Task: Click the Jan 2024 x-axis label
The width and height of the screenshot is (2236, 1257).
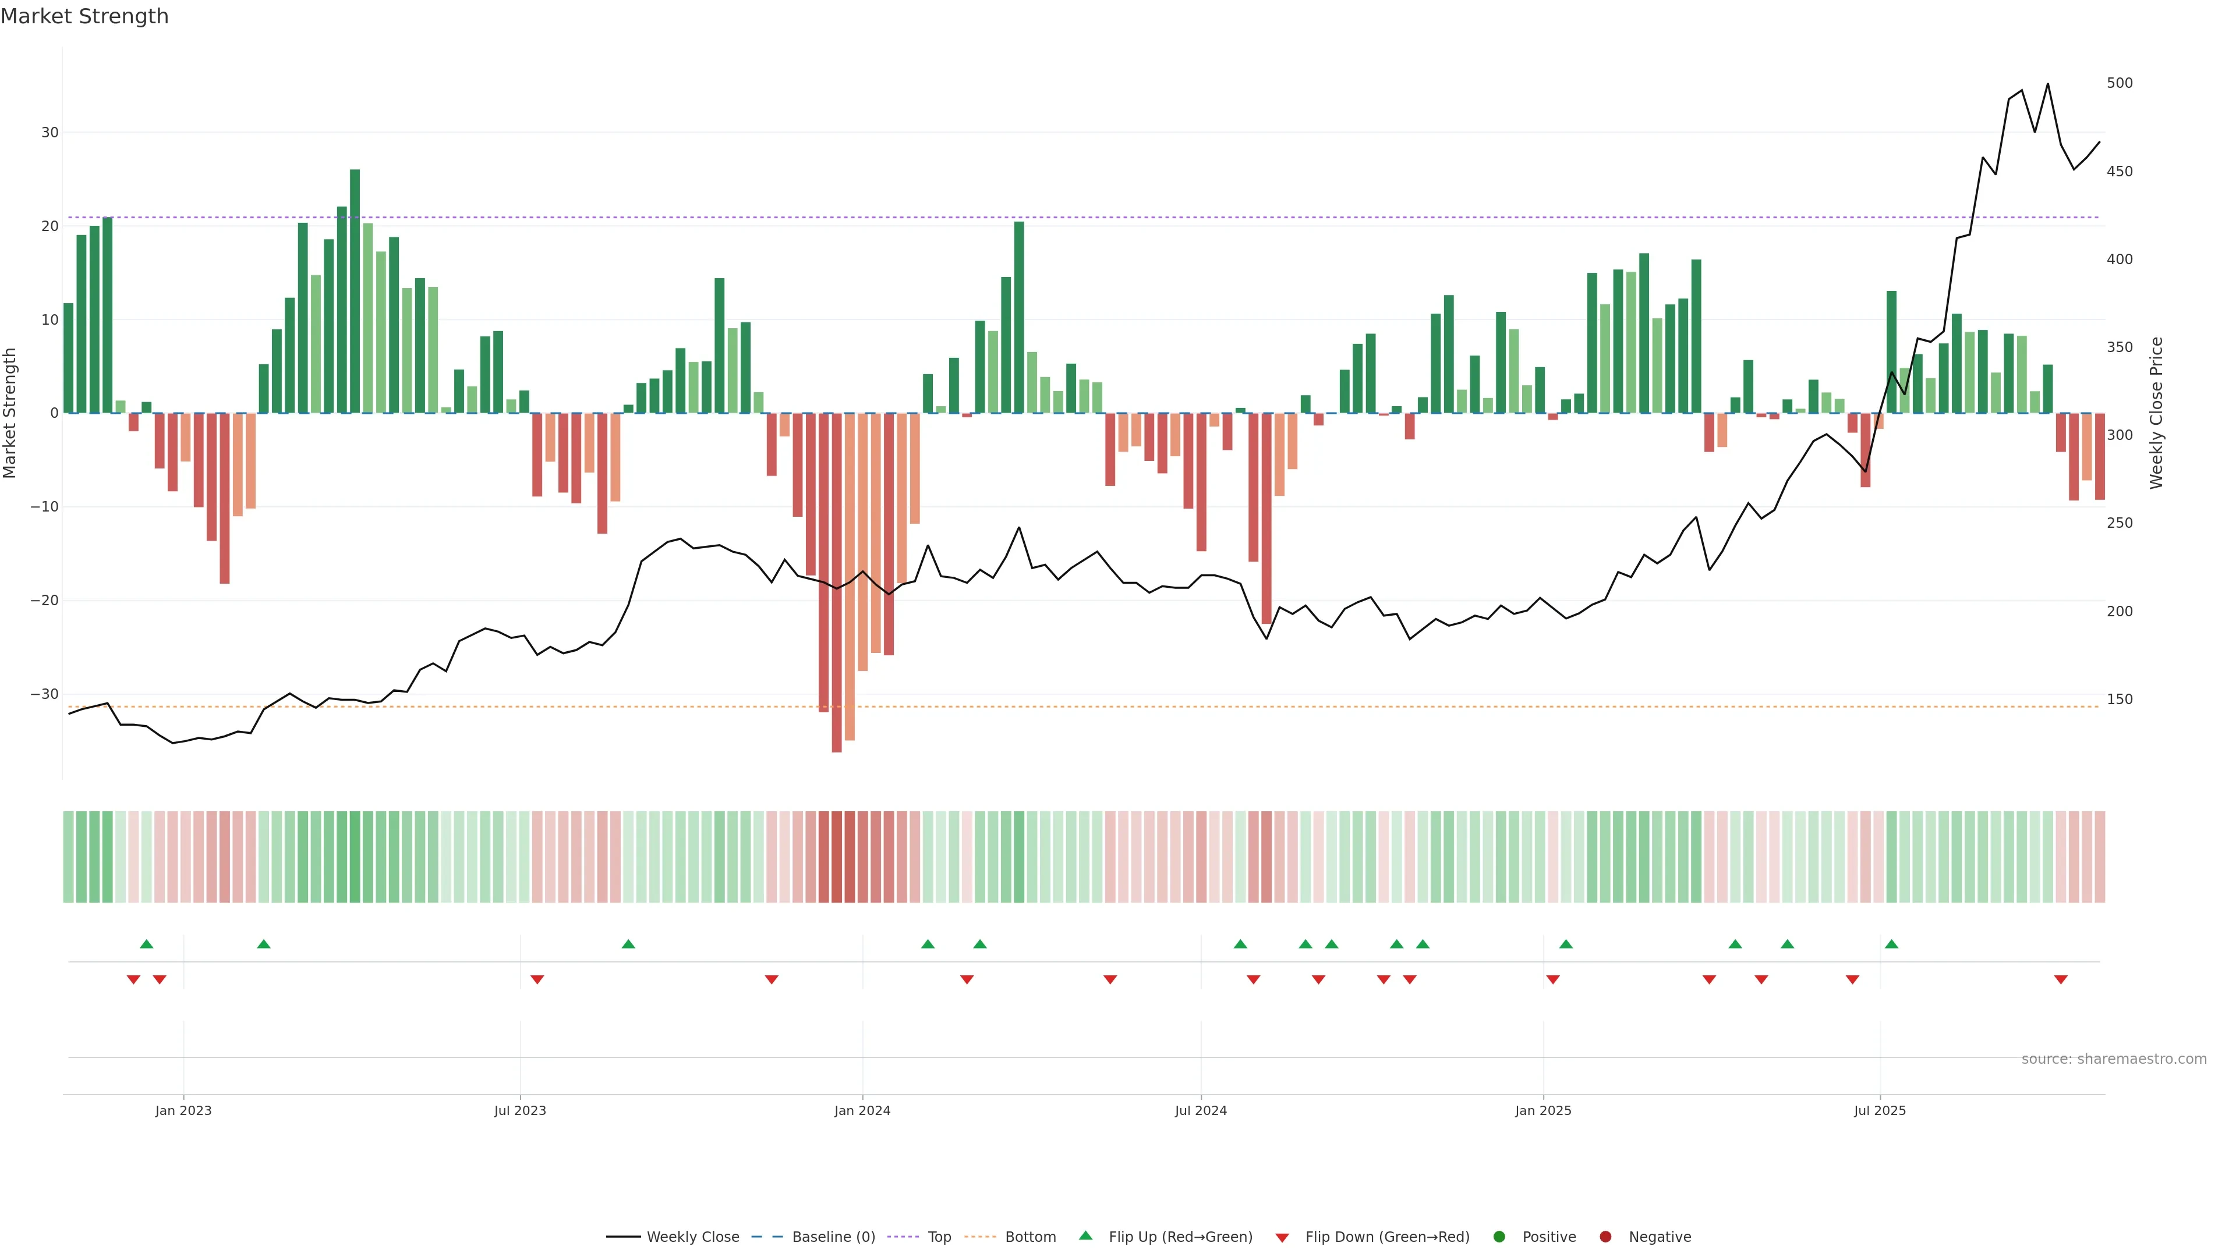Action: 862,1110
